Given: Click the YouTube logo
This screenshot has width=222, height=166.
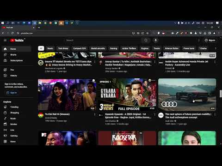Looking at the screenshot, I should pyautogui.click(x=17, y=40).
